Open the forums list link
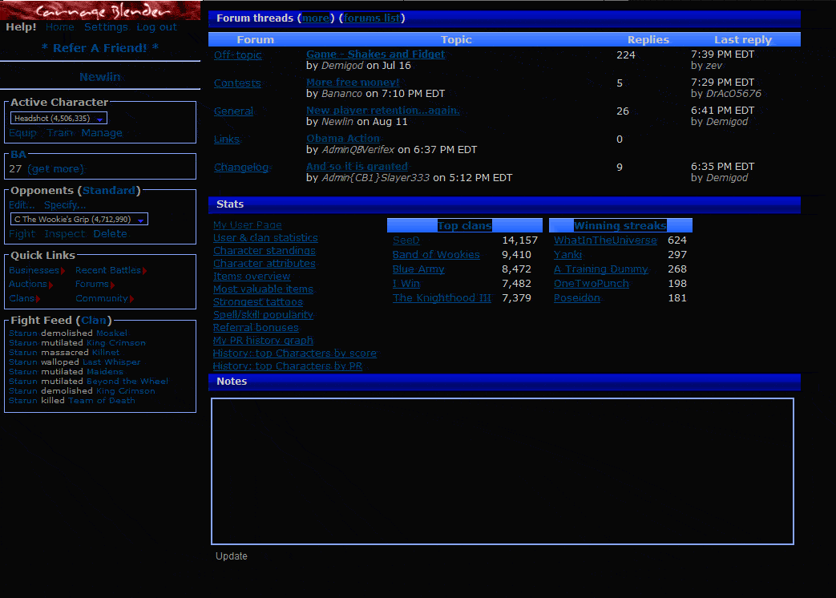The height and width of the screenshot is (598, 836). click(372, 18)
